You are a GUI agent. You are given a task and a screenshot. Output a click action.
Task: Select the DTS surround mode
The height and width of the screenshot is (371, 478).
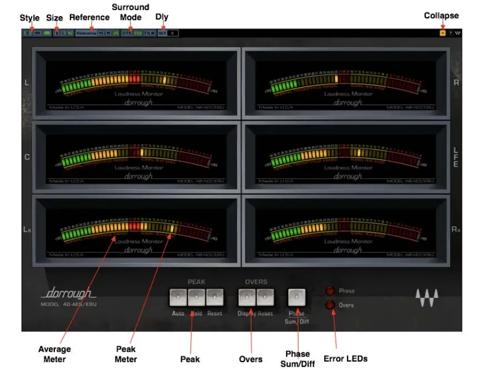coord(126,34)
